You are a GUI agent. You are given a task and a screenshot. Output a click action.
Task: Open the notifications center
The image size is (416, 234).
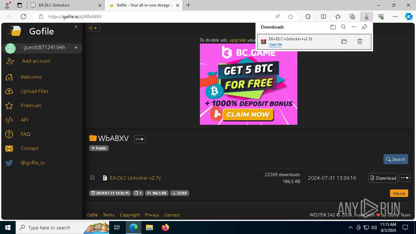(x=405, y=227)
